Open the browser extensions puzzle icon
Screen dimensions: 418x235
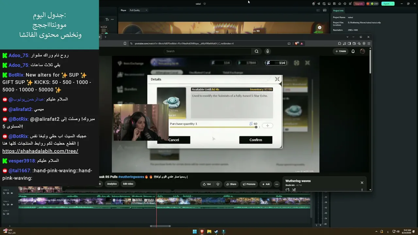pos(340,43)
